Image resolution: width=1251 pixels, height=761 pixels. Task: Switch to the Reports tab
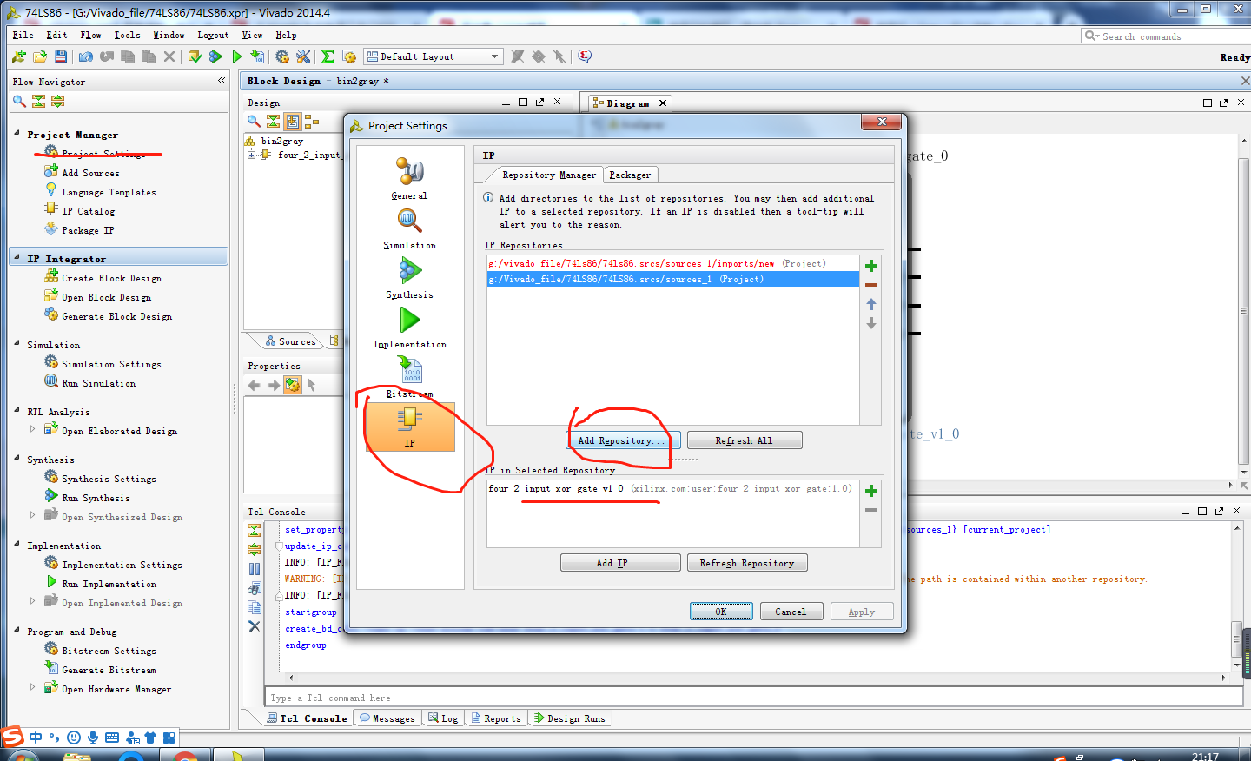pyautogui.click(x=496, y=718)
